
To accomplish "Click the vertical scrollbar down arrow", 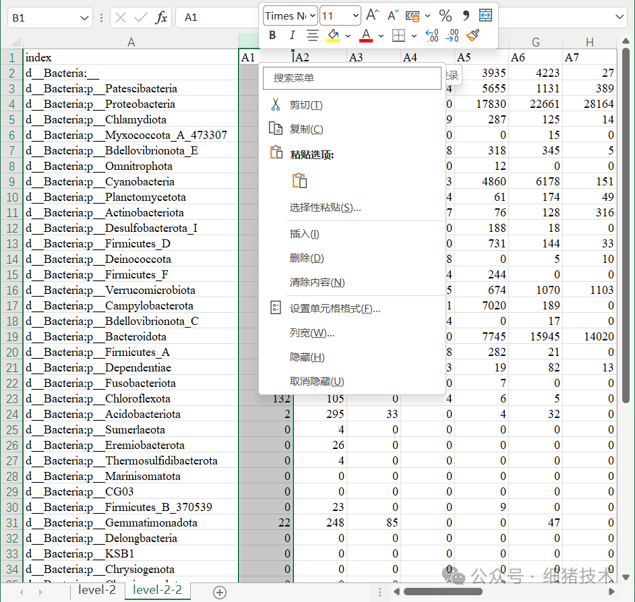I will [x=626, y=577].
